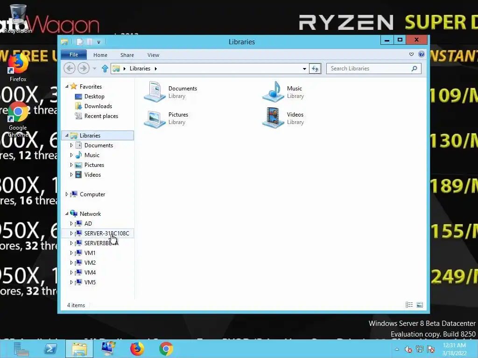Click Libraries in the address breadcrumb
This screenshot has width=478, height=358.
[140, 69]
